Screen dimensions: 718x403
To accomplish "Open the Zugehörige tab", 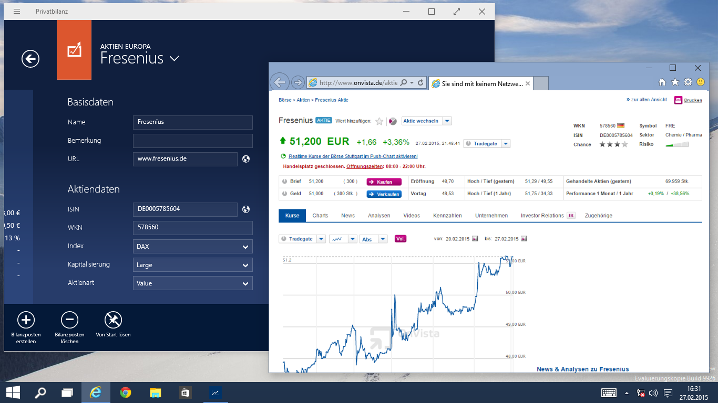I will click(599, 216).
